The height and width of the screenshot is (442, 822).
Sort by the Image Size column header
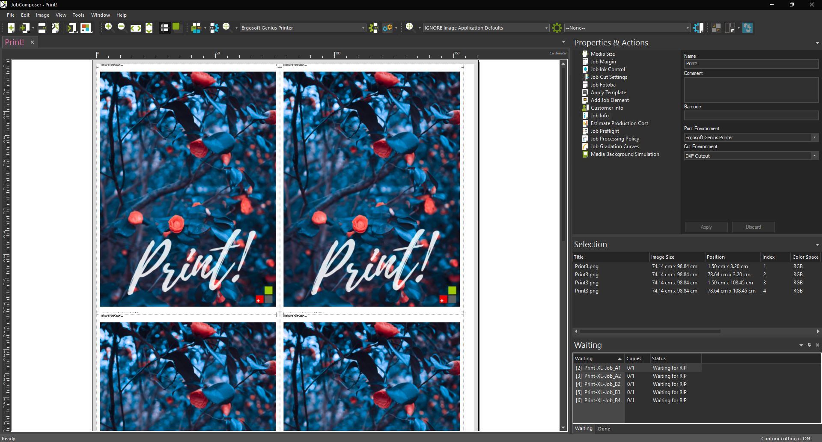[677, 257]
